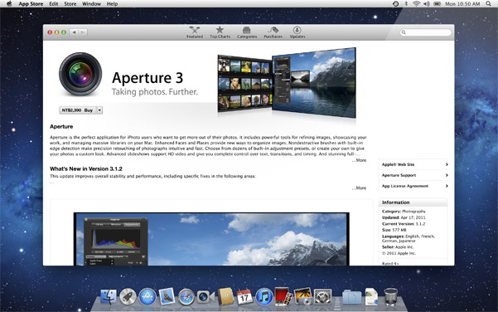Screen dimensions: 498x312
Task: Open the Aperture Support link
Action: click(413, 175)
